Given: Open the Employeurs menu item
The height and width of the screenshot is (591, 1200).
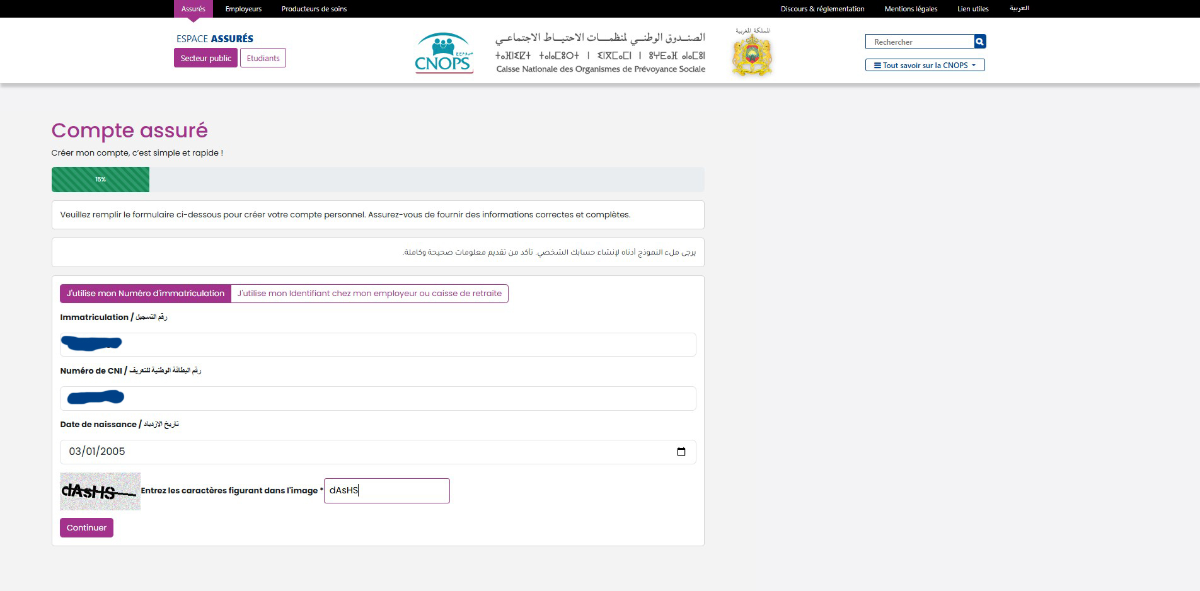Looking at the screenshot, I should point(243,9).
